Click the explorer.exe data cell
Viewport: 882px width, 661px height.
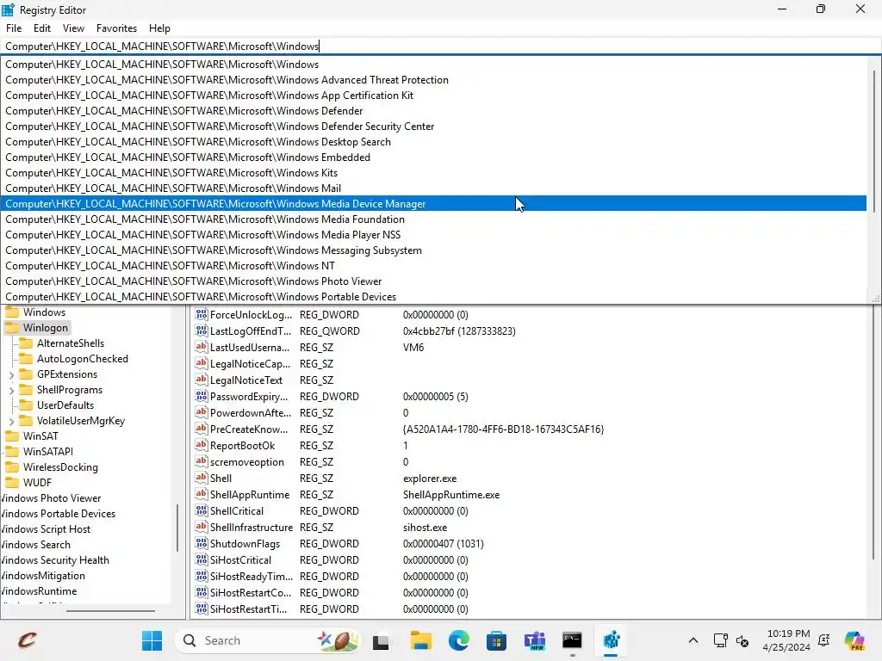[430, 479]
